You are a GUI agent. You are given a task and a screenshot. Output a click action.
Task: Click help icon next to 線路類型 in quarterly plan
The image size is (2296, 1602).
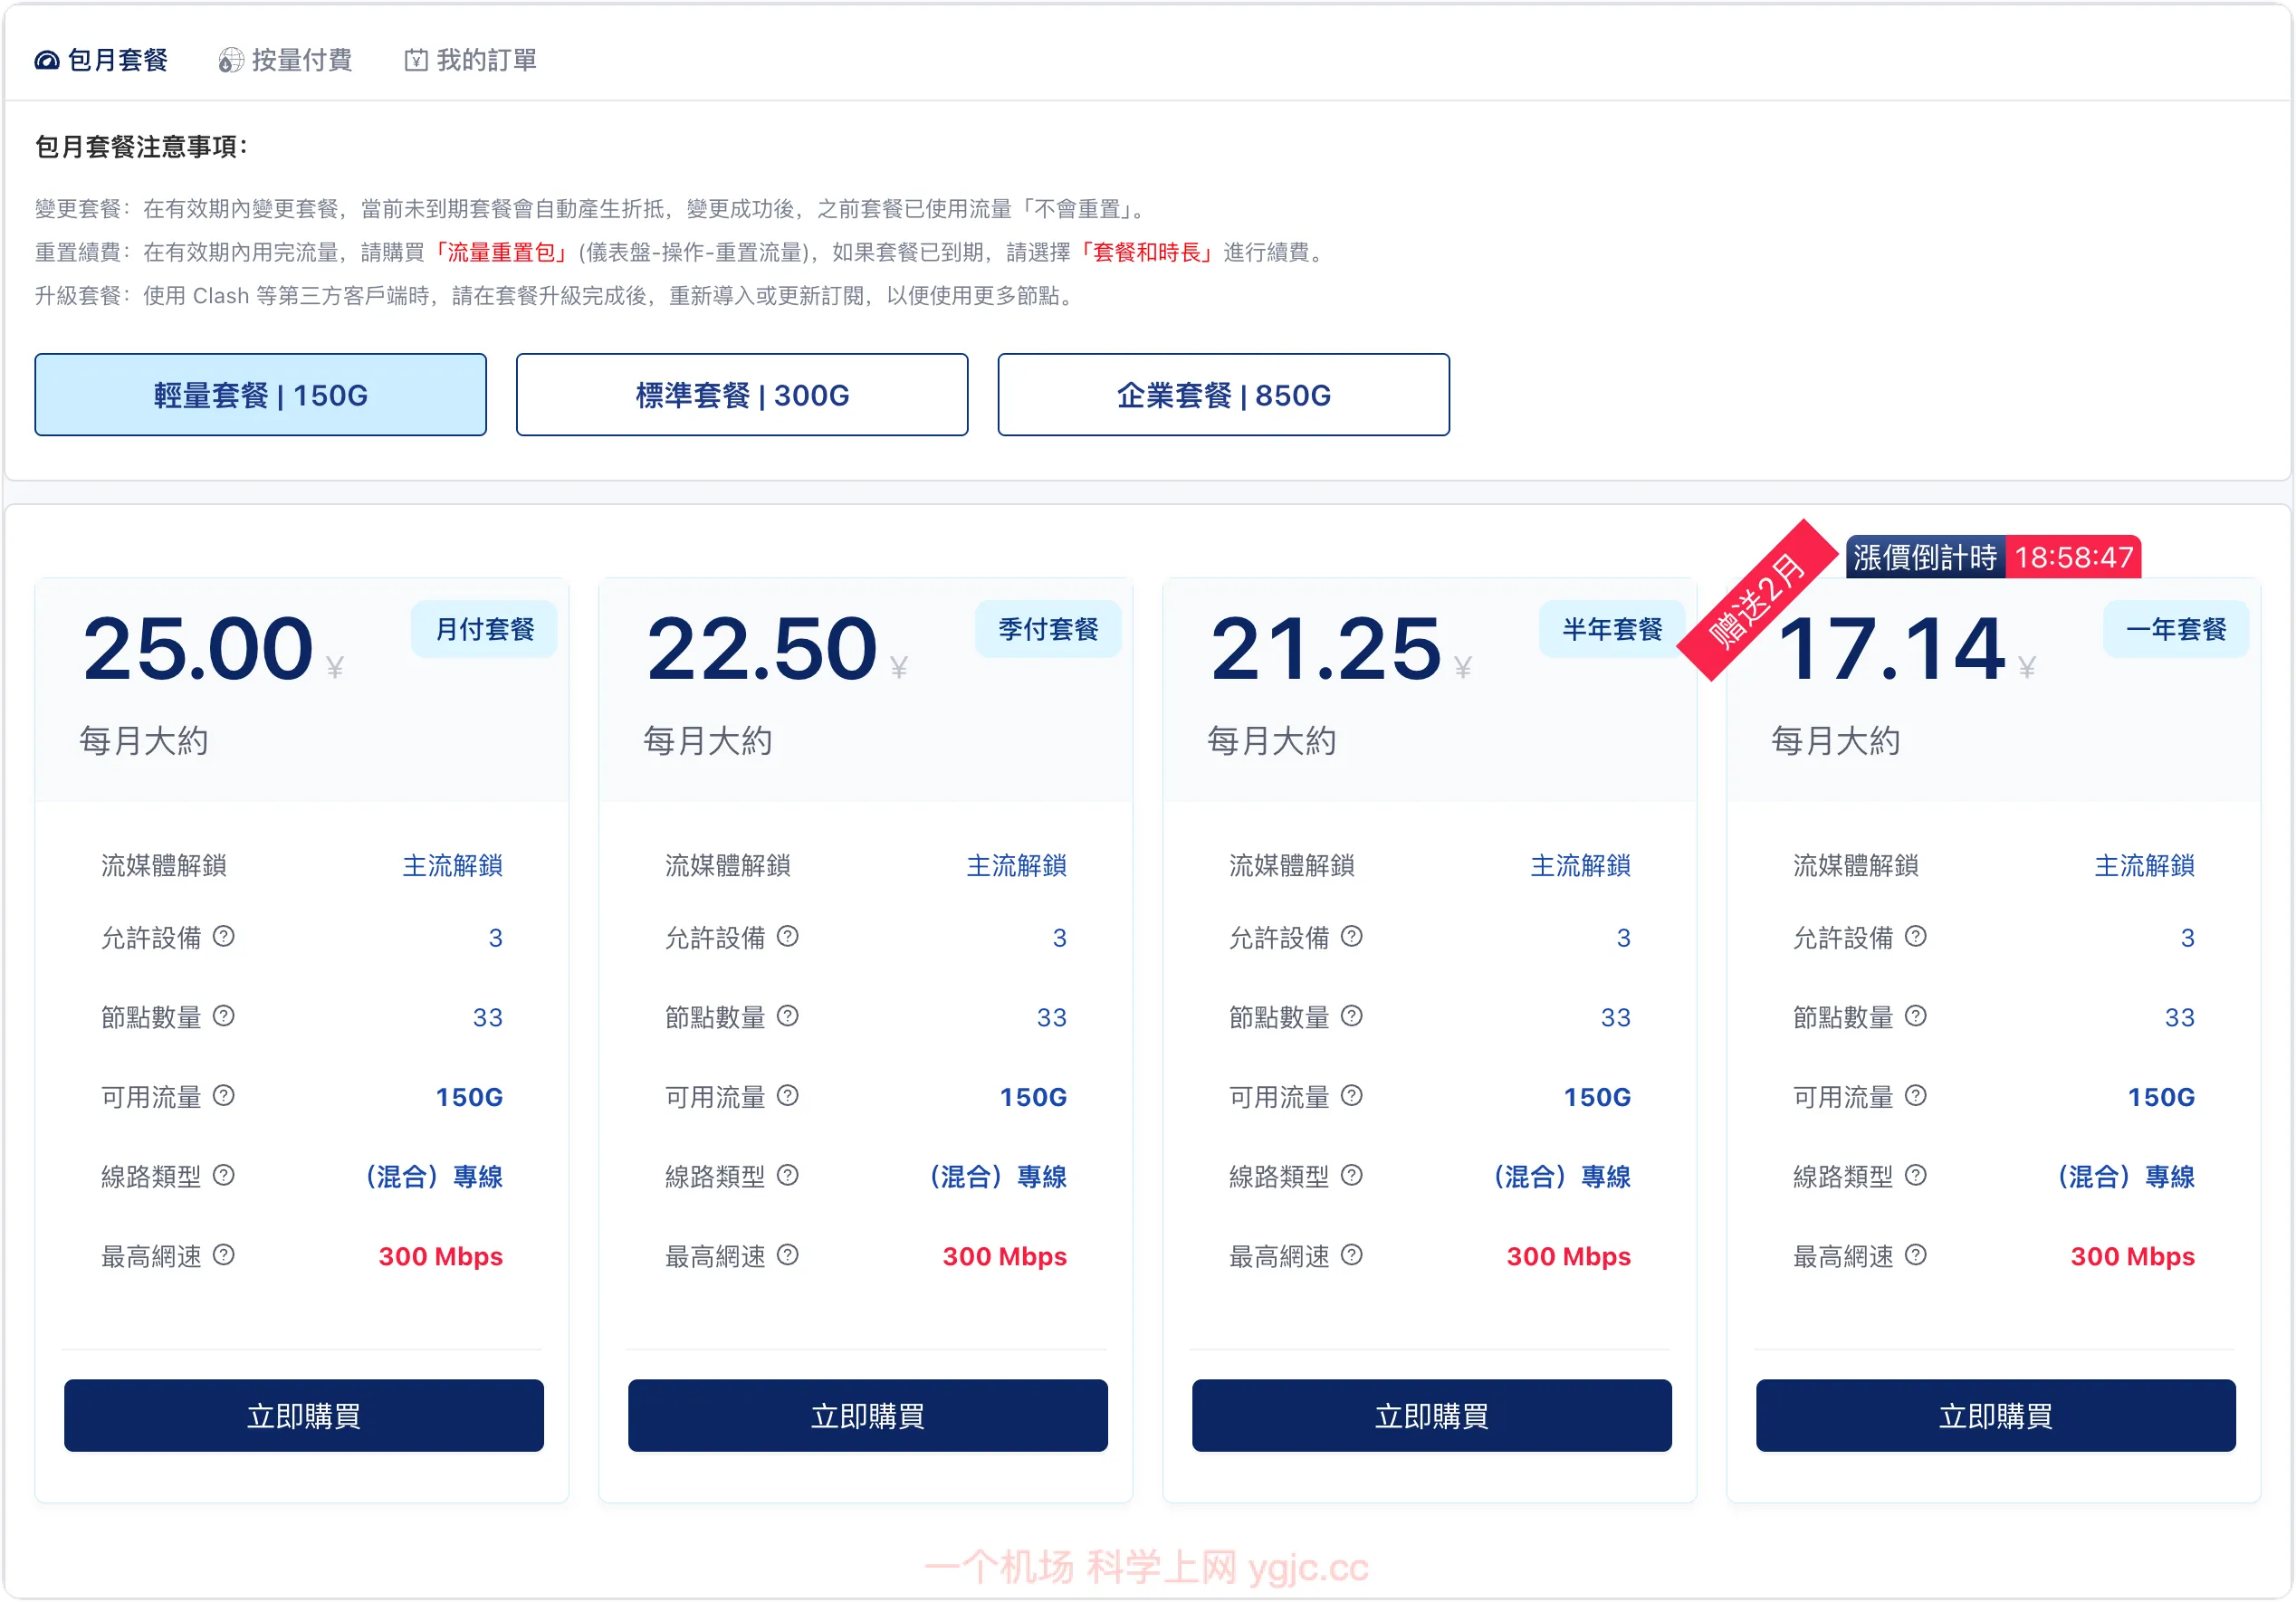tap(788, 1175)
